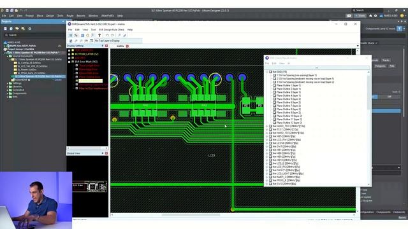Image resolution: width=408 pixels, height=229 pixels.
Task: Open Altium Route menu
Action: coord(70,16)
